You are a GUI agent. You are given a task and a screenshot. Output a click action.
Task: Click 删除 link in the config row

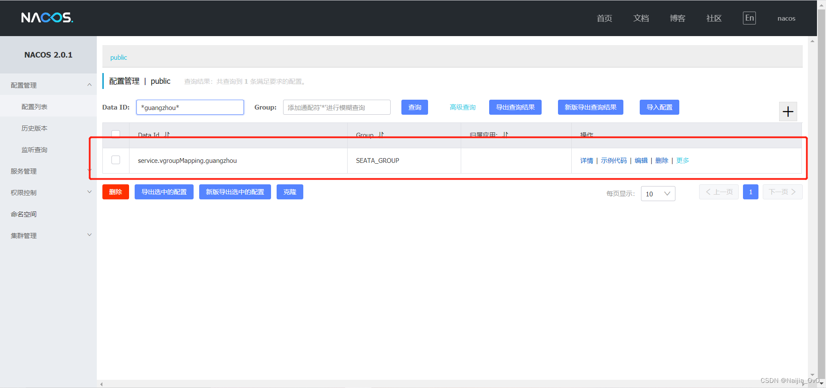pos(662,160)
